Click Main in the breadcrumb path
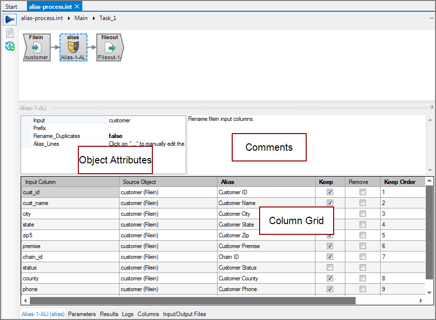The height and width of the screenshot is (320, 436). pyautogui.click(x=81, y=18)
